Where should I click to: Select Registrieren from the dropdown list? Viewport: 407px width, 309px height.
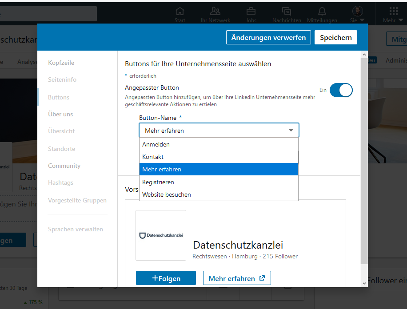[x=219, y=182]
